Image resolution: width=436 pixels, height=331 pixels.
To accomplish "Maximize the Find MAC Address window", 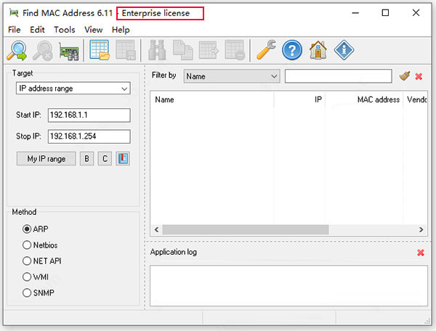I will [385, 13].
